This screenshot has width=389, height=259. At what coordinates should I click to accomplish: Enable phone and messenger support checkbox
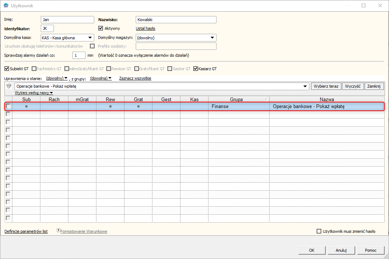coord(92,46)
